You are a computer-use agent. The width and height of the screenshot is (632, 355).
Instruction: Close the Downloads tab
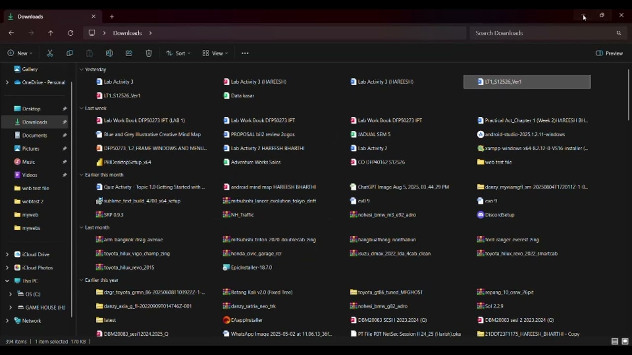pyautogui.click(x=93, y=16)
